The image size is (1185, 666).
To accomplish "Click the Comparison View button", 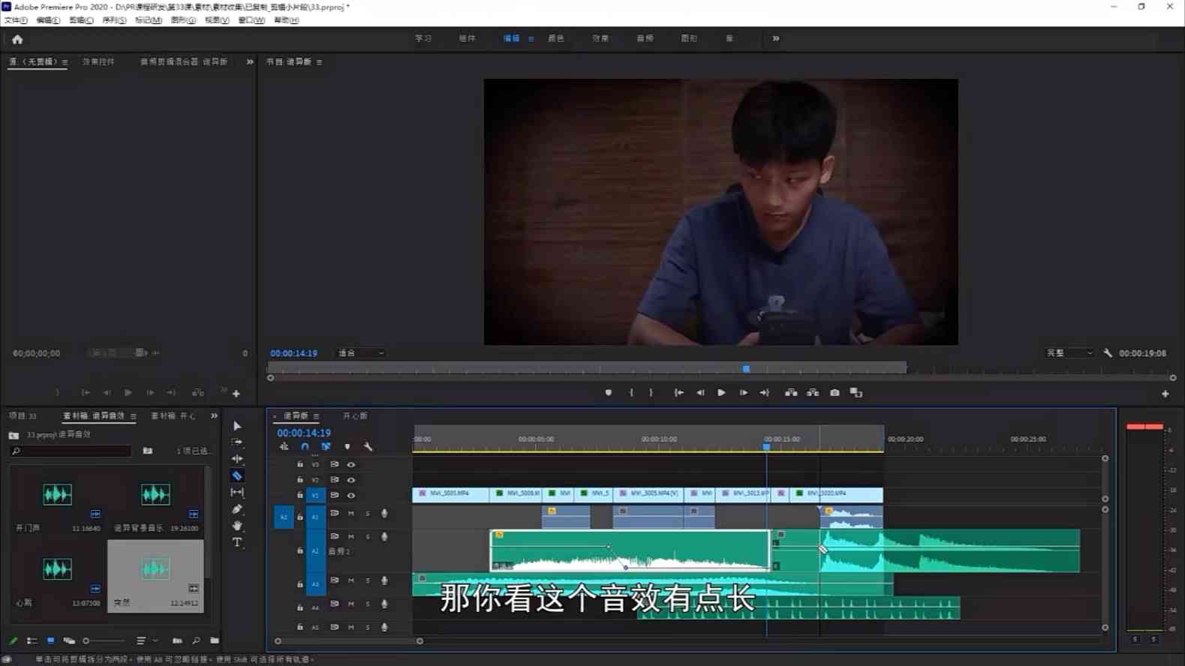I will pyautogui.click(x=856, y=393).
